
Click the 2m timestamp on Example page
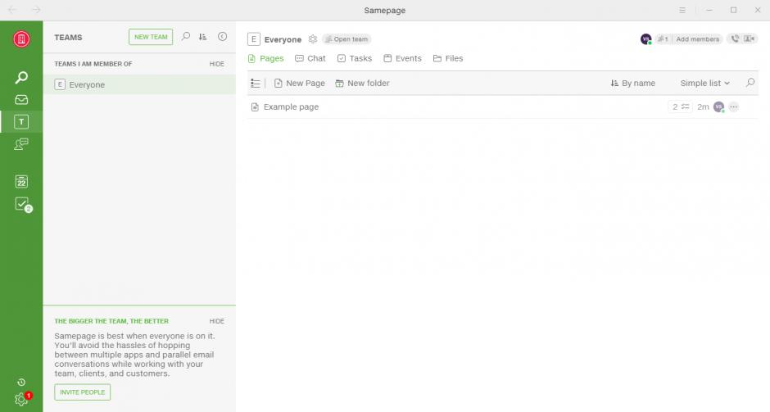pyautogui.click(x=703, y=107)
